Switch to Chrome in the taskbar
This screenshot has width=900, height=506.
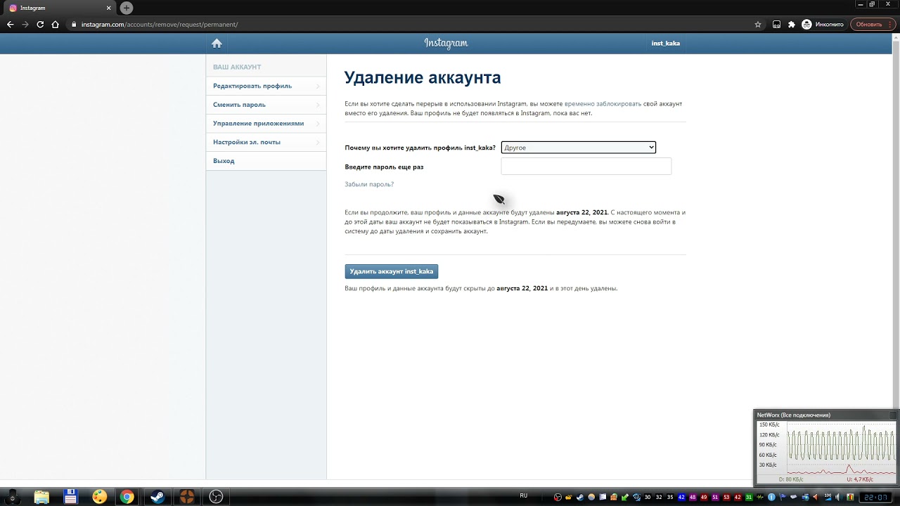coord(127,497)
